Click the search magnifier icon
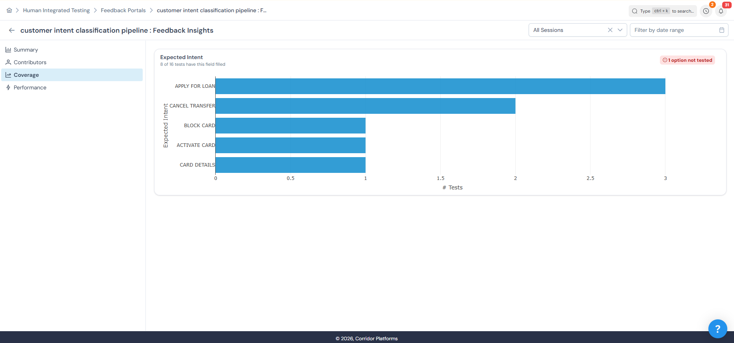 (x=635, y=11)
